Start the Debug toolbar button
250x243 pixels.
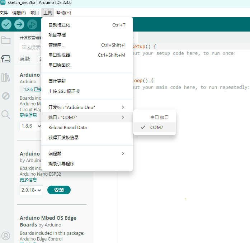pos(32,24)
